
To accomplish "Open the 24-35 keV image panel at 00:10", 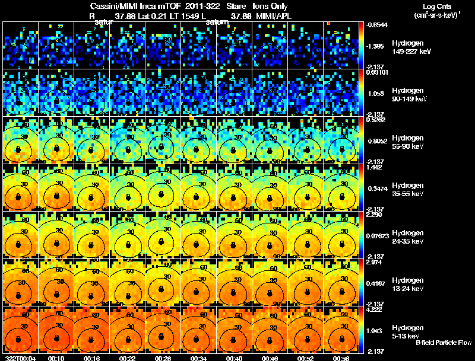I will click(56, 235).
